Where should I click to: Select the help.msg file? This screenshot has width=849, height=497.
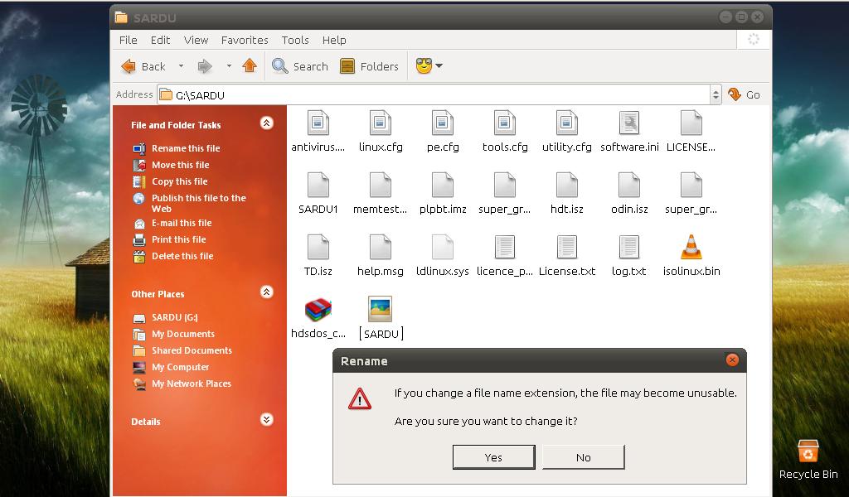tap(380, 256)
